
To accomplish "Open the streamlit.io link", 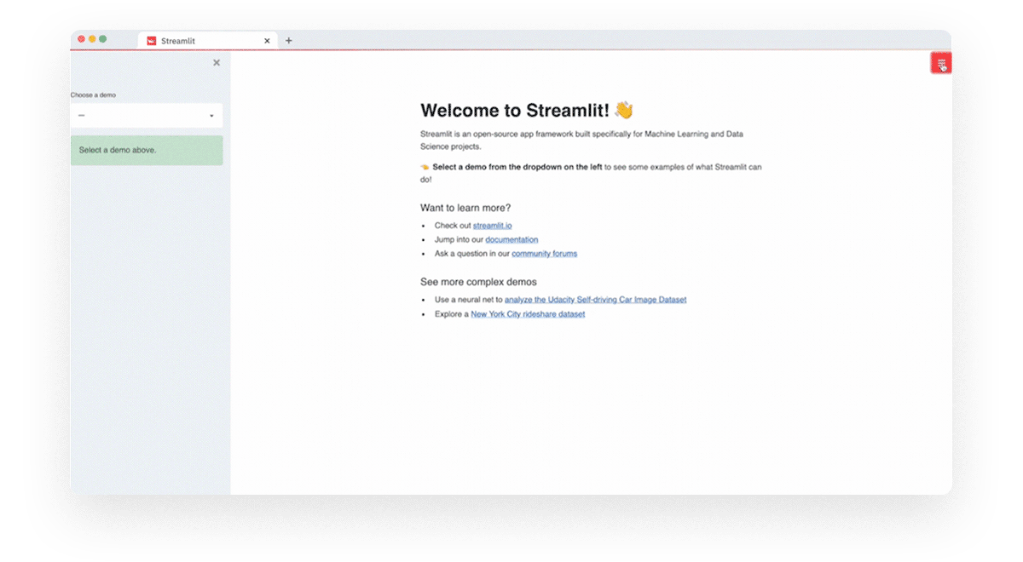I will pos(493,226).
